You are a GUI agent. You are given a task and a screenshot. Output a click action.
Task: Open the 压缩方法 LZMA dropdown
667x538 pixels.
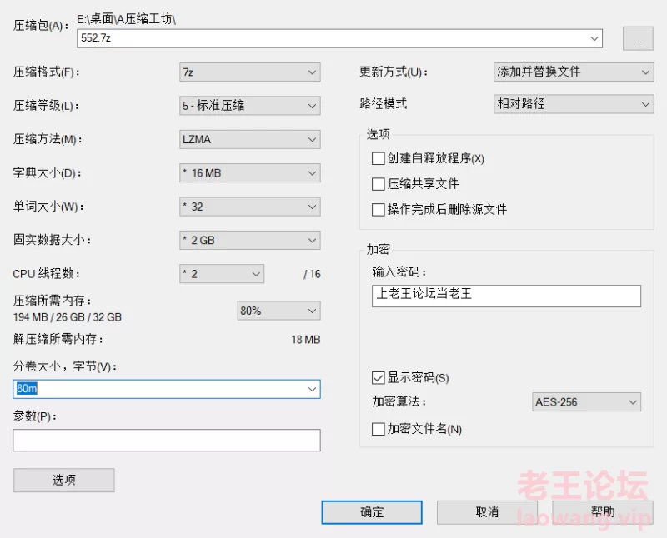tap(249, 139)
